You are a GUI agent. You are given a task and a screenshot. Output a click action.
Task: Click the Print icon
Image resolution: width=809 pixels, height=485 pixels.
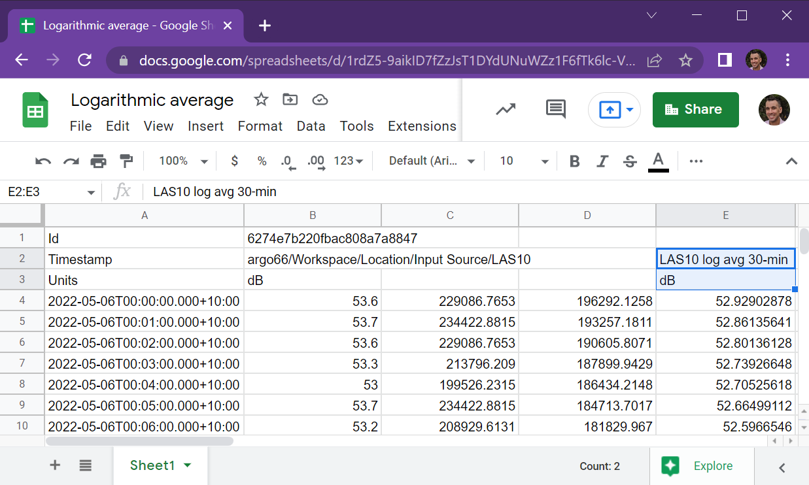coord(98,161)
